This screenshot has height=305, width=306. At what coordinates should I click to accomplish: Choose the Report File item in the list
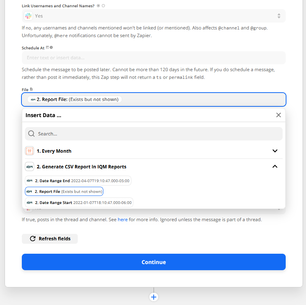coord(64,191)
